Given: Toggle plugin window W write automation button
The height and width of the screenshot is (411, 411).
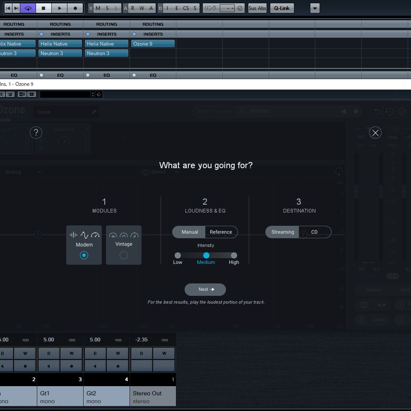Looking at the screenshot, I should pyautogui.click(x=10, y=94).
